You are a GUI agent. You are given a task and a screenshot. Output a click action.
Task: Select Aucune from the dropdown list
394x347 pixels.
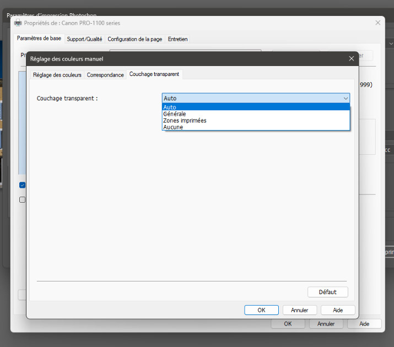click(173, 127)
